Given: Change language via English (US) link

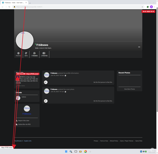Looking at the screenshot, I should point(28,141).
